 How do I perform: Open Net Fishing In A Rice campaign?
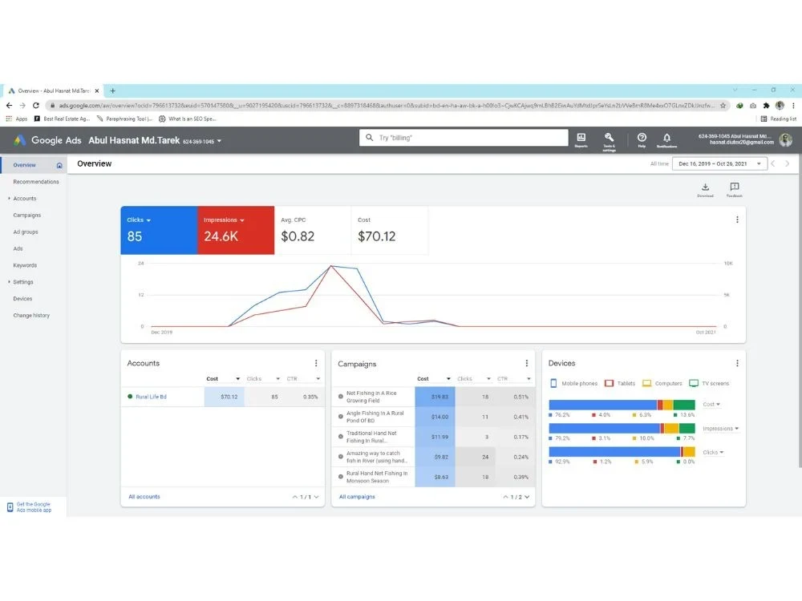coord(371,397)
